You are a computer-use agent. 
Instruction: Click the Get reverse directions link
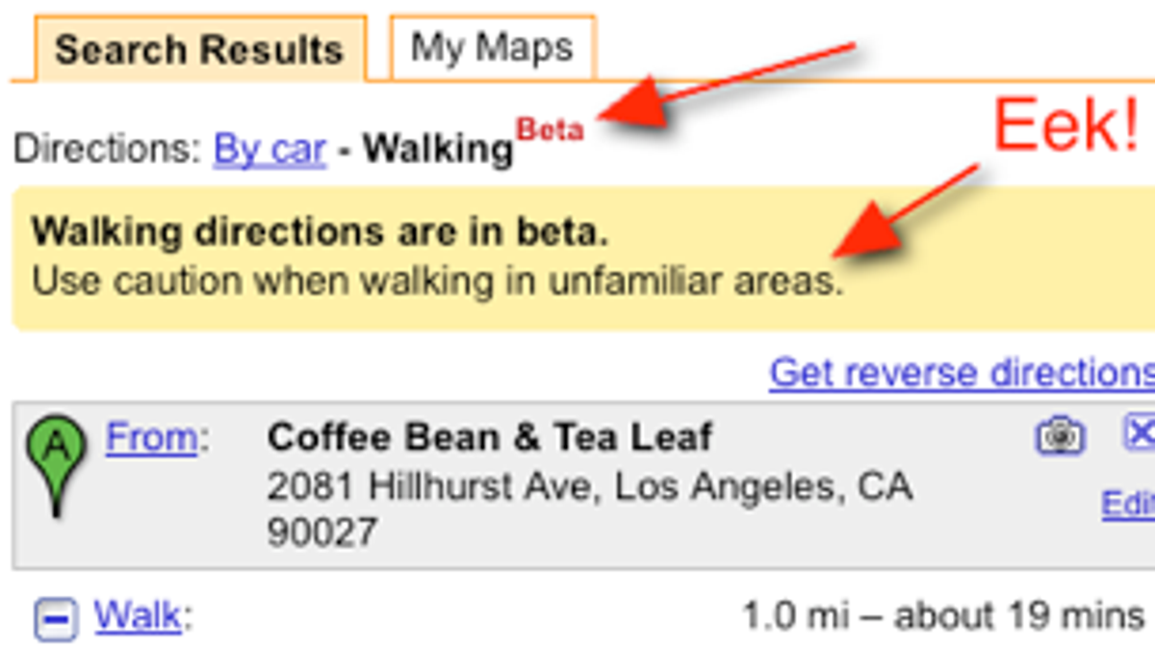click(962, 373)
